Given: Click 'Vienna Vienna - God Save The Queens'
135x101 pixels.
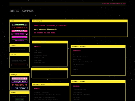Looking at the screenshot, I should click(47, 95).
